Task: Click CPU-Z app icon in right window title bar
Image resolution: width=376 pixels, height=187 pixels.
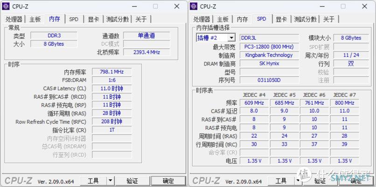Action: tap(194, 6)
